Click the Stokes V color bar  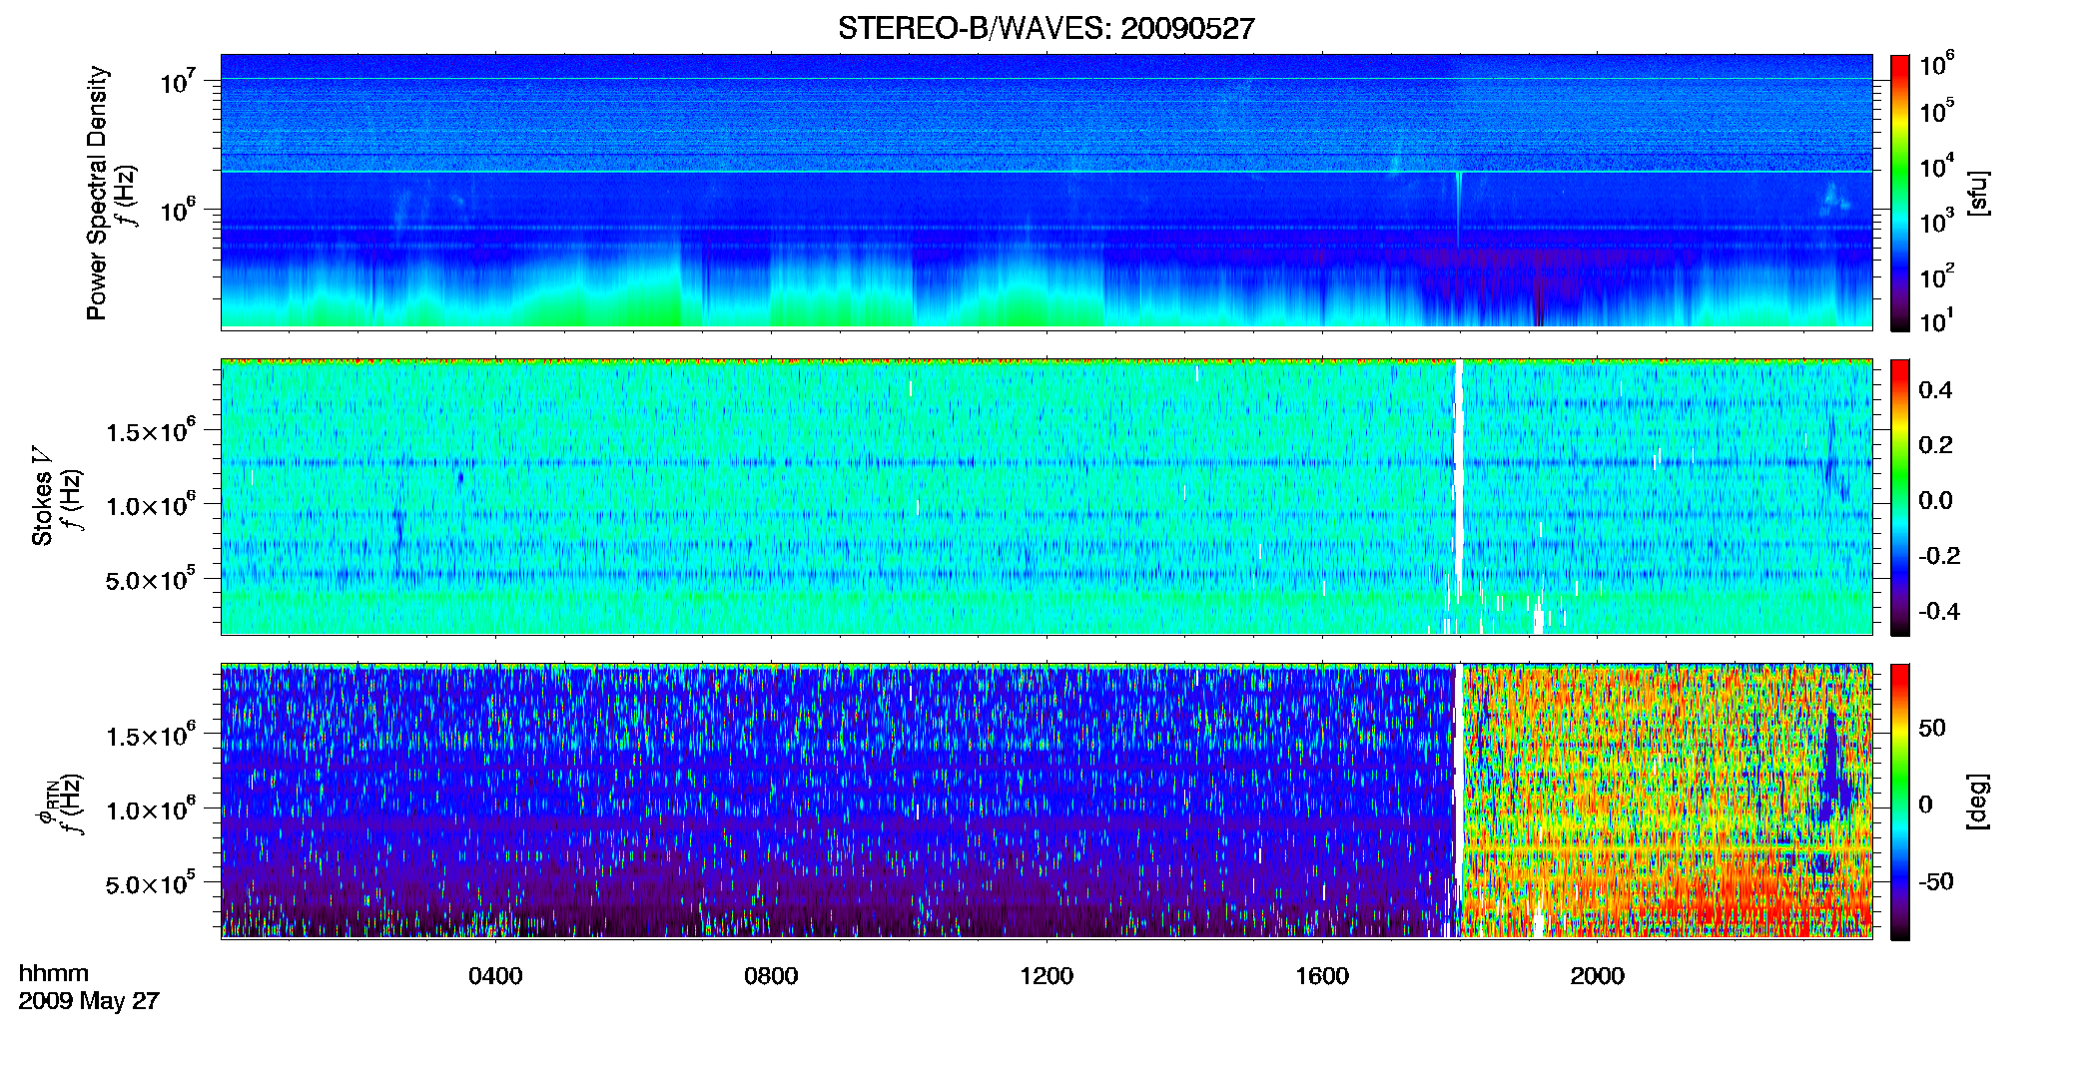pyautogui.click(x=1900, y=497)
